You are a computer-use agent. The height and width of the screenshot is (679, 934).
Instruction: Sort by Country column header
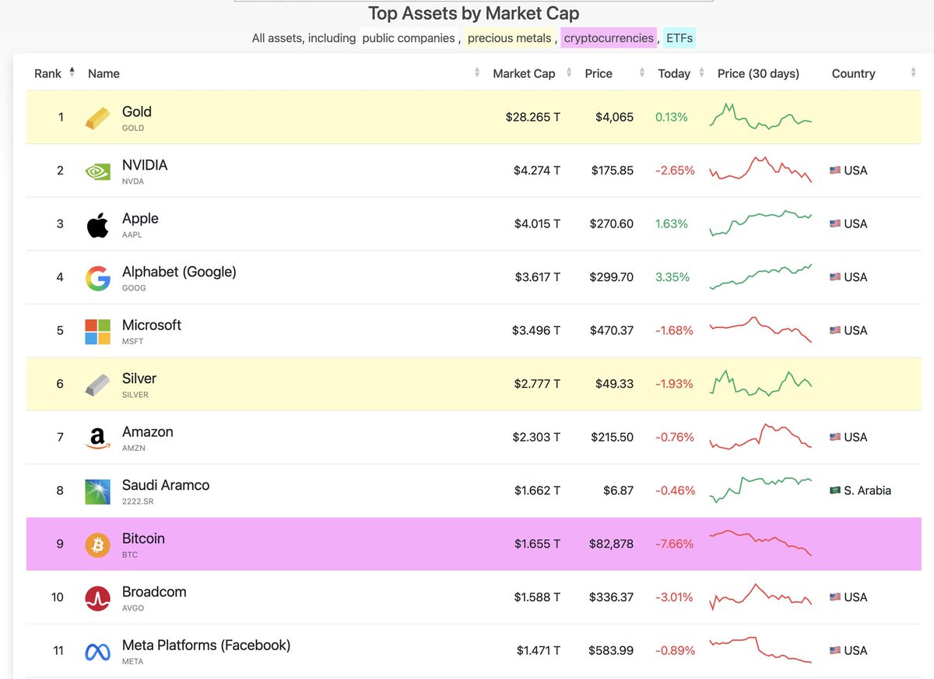pos(853,73)
